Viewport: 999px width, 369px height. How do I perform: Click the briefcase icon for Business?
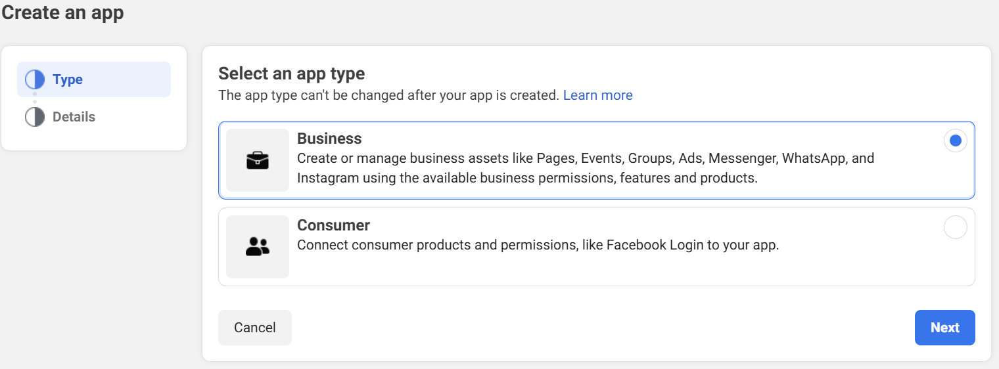click(x=258, y=160)
